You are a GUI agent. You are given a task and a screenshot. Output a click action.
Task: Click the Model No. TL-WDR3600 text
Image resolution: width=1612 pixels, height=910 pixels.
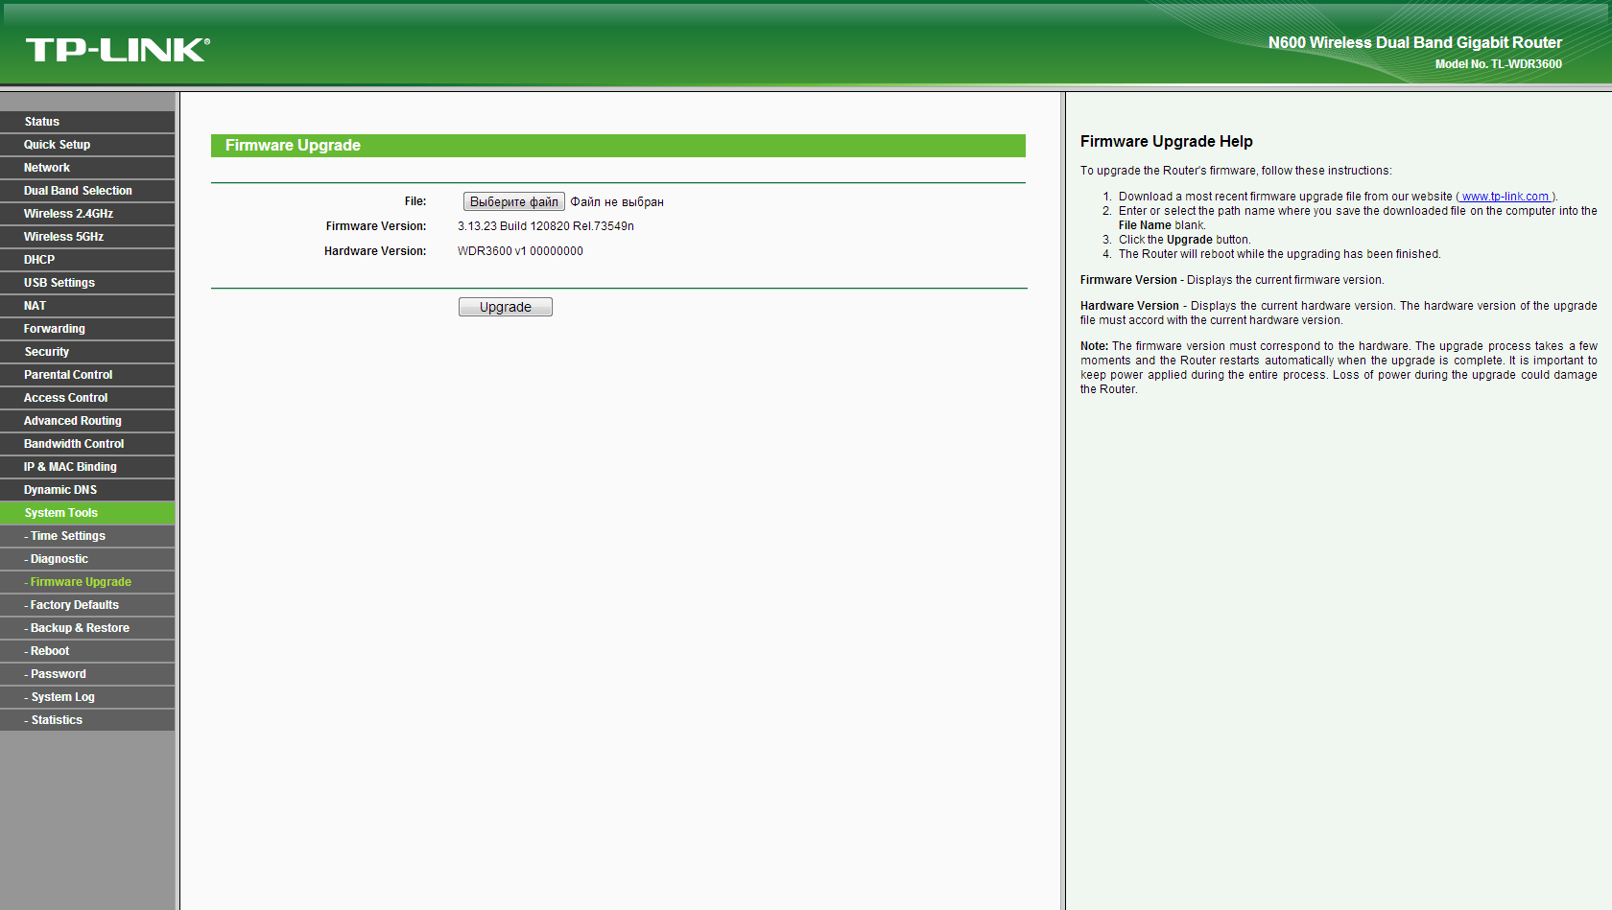click(x=1498, y=64)
